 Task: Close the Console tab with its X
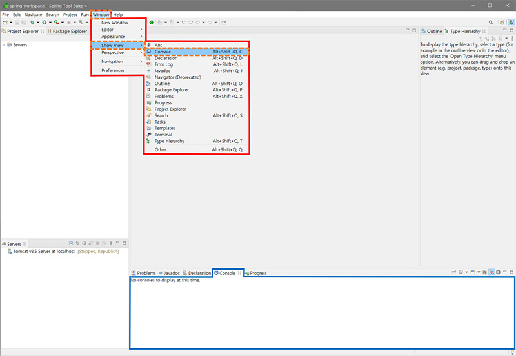(x=239, y=273)
